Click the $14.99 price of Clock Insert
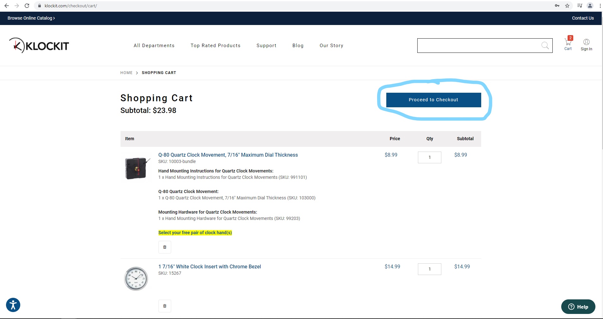This screenshot has height=319, width=603. pos(392,266)
